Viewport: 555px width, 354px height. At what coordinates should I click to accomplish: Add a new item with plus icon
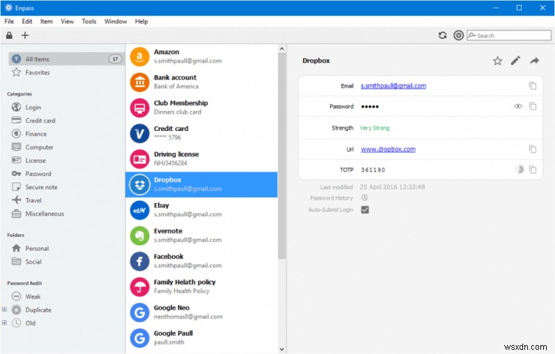point(25,35)
